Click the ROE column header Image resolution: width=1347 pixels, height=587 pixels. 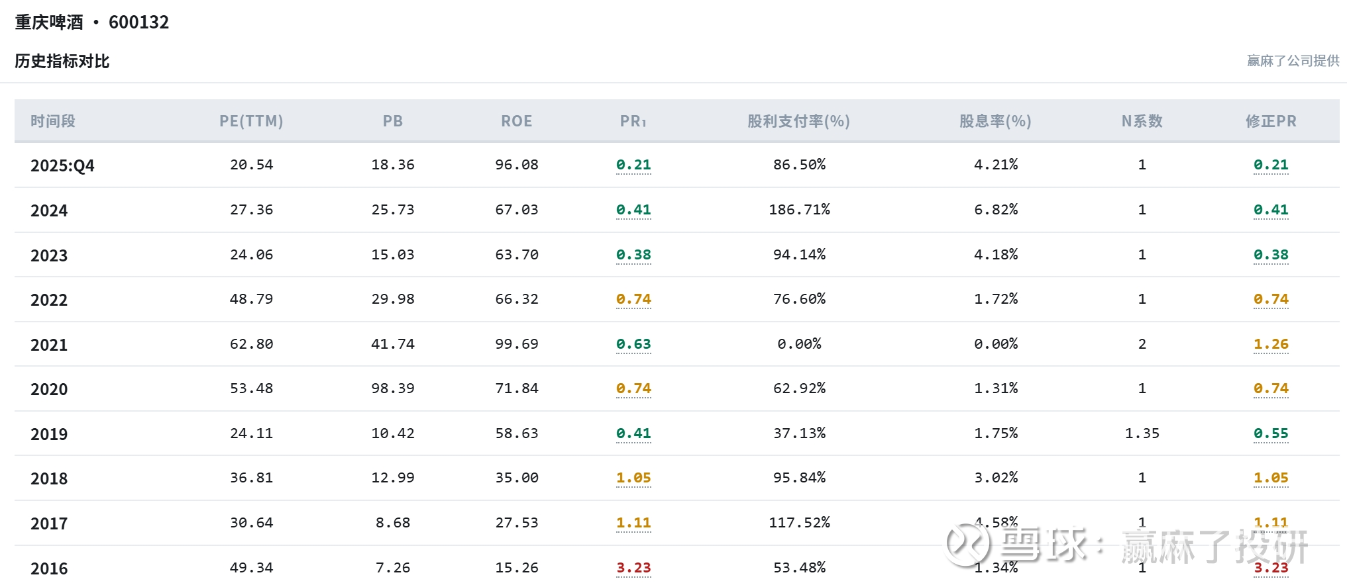pyautogui.click(x=516, y=121)
